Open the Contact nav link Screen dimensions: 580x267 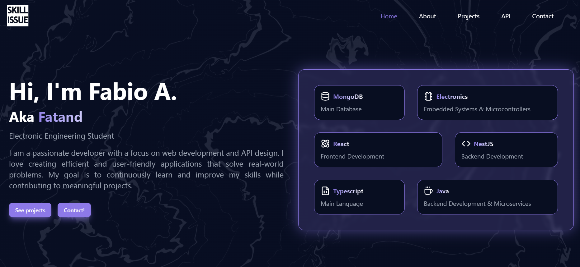click(x=543, y=16)
